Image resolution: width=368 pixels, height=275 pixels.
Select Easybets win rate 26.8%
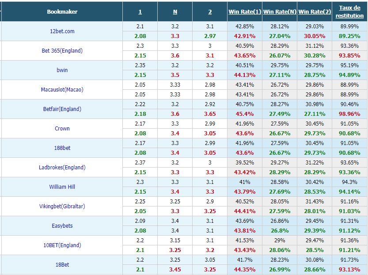(280, 231)
